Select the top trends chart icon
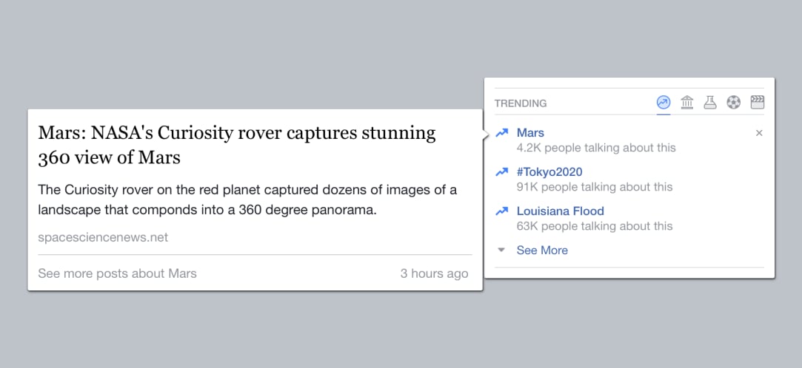Viewport: 802px width, 368px height. pyautogui.click(x=664, y=103)
